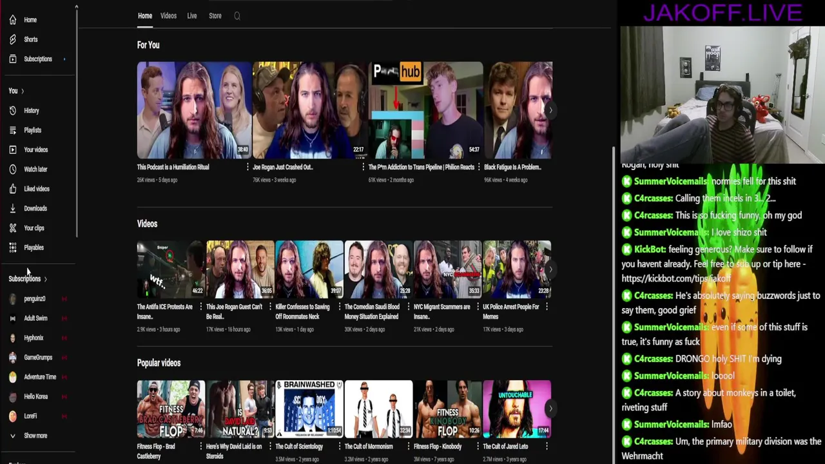Switch to the channel Home tab
This screenshot has width=825, height=464.
pyautogui.click(x=145, y=15)
